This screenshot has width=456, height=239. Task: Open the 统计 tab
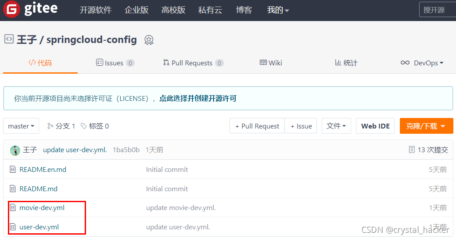pos(346,63)
